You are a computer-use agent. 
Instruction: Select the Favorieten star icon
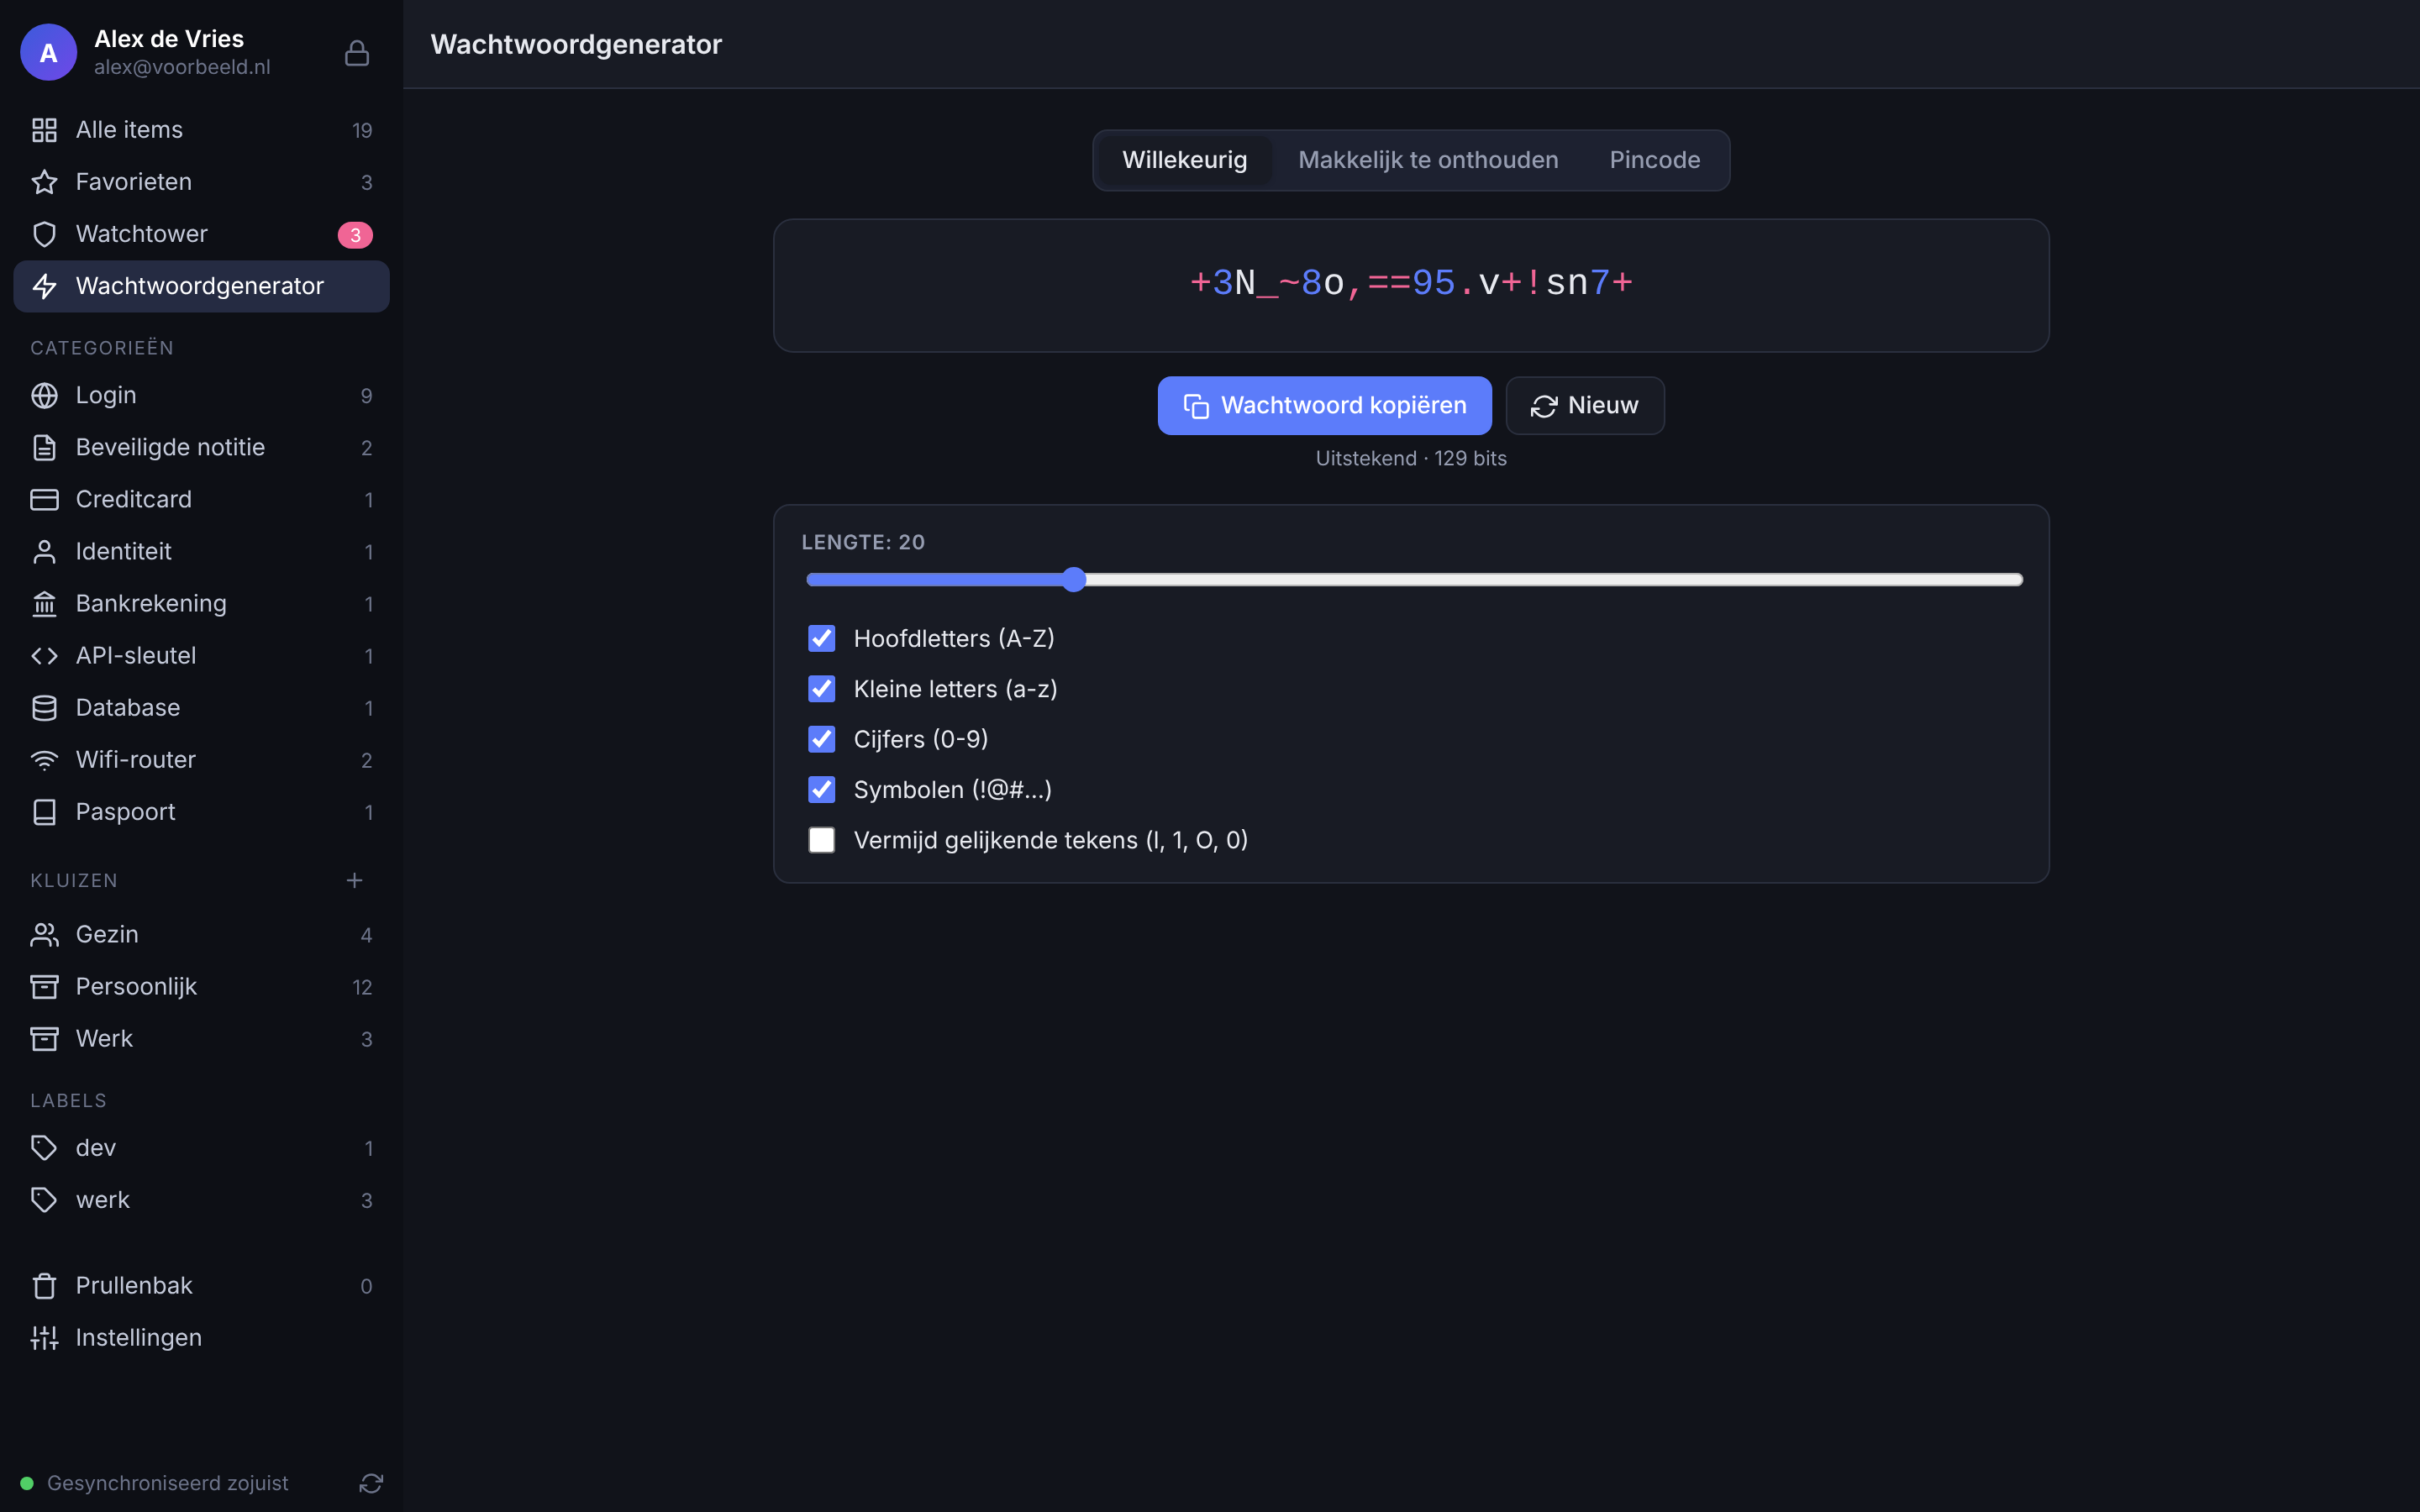(44, 182)
